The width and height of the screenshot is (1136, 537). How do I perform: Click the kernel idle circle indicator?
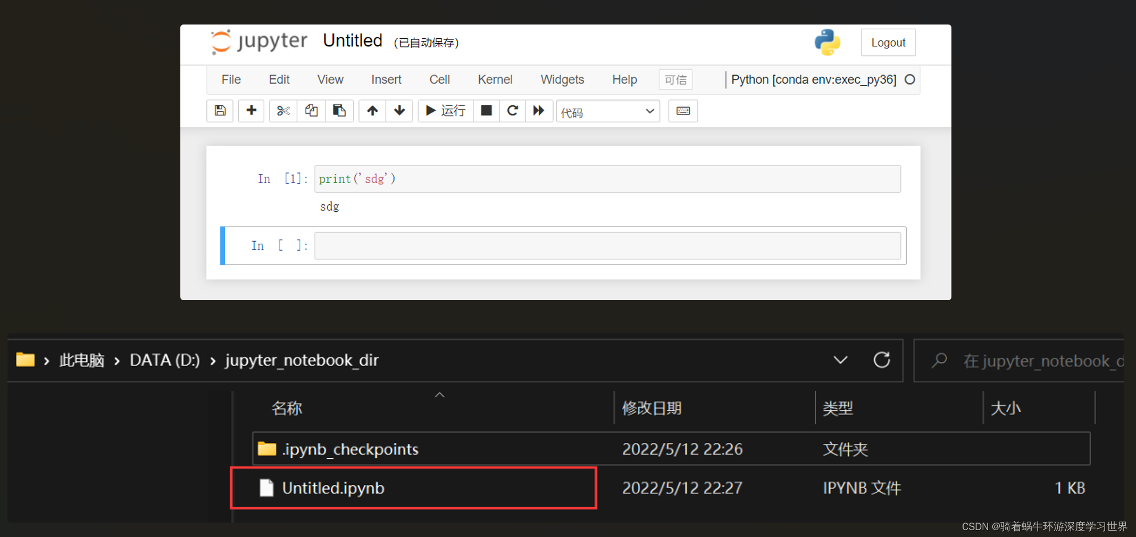pos(910,80)
